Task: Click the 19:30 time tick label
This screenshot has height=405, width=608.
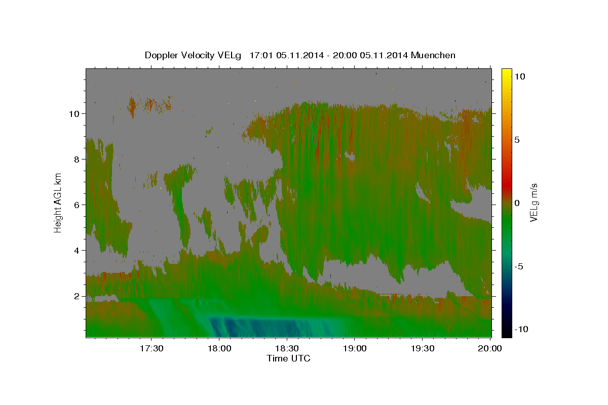Action: click(x=422, y=349)
